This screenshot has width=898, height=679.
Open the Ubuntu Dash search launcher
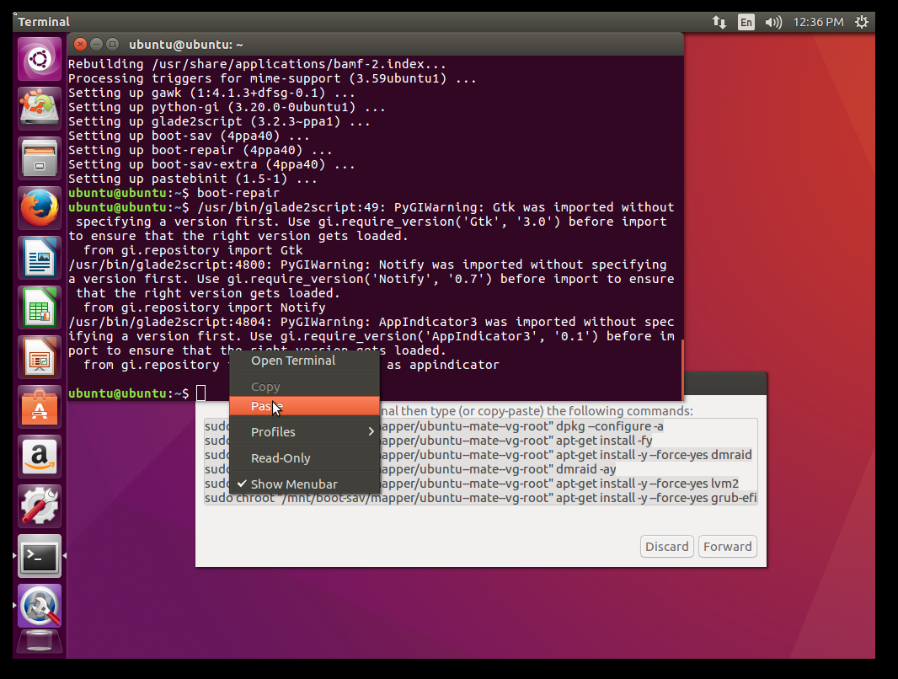tap(40, 59)
